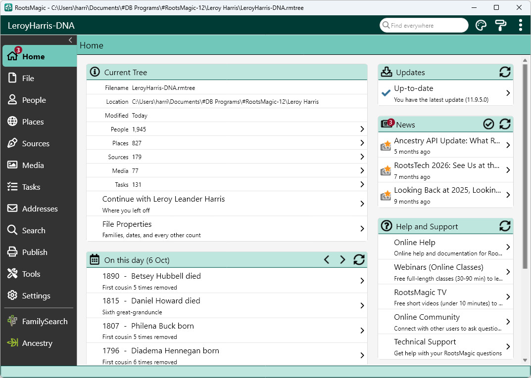This screenshot has width=531, height=378.
Task: Expand the Media 77 row
Action: coord(227,171)
